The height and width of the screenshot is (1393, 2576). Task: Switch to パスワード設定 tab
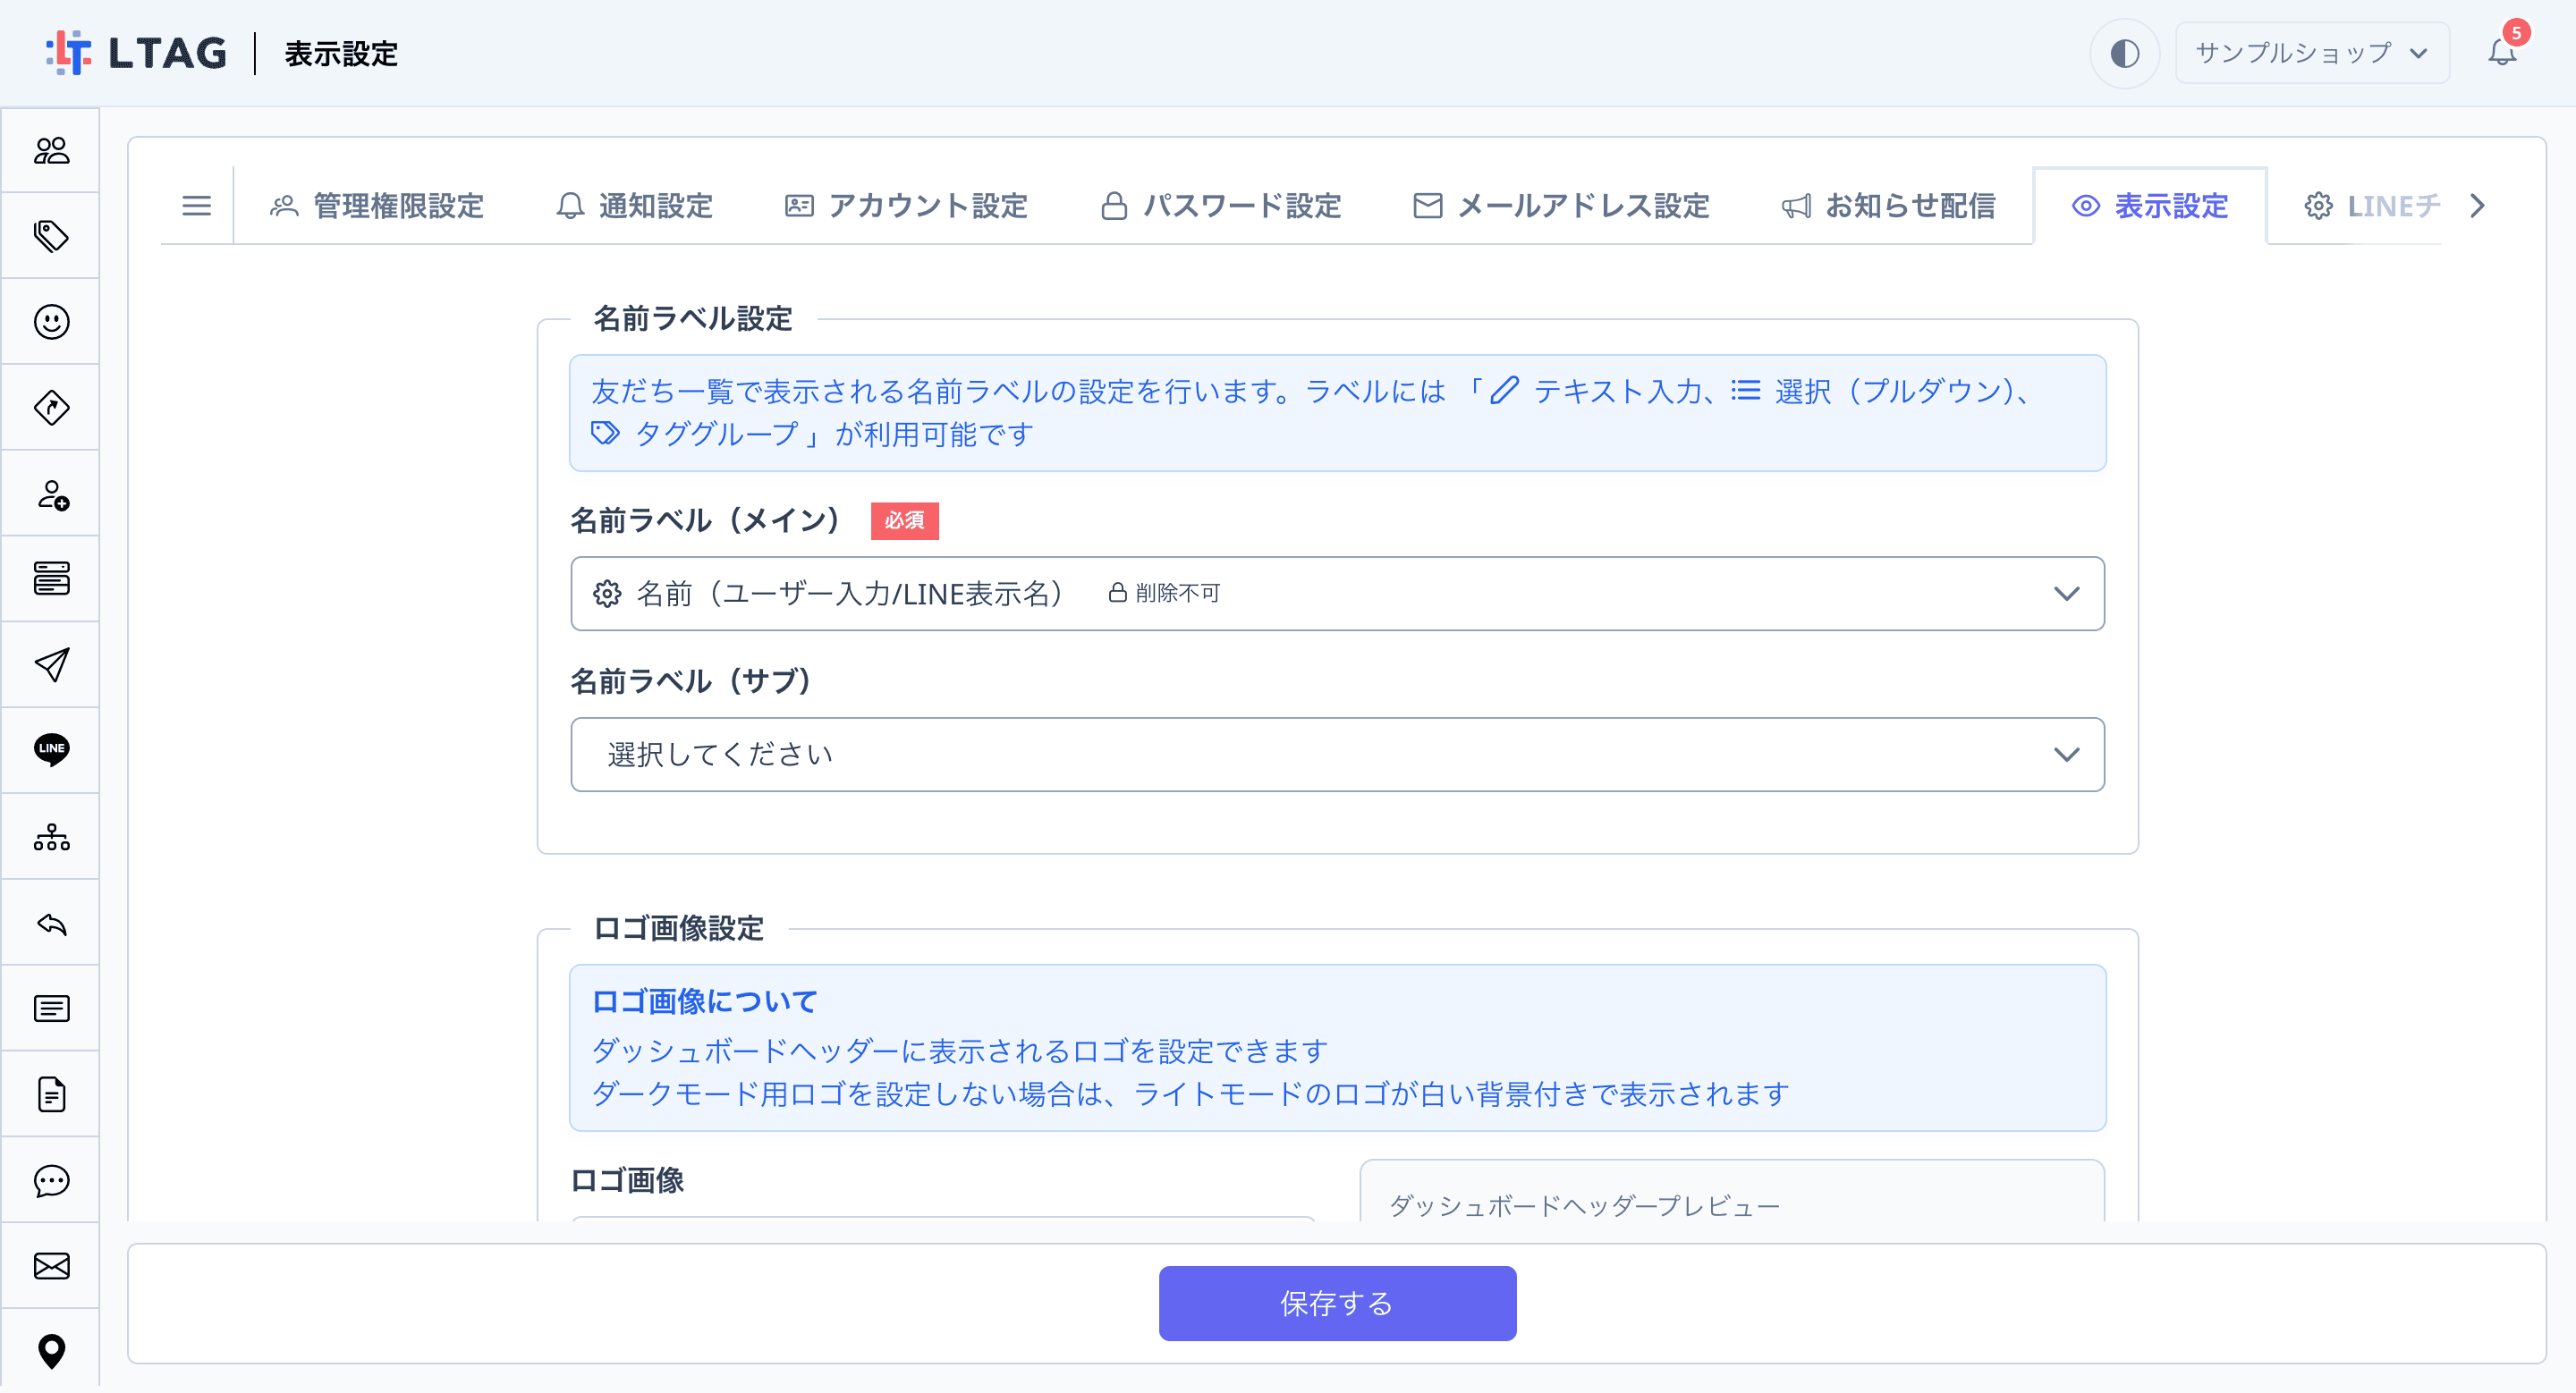click(x=1221, y=206)
